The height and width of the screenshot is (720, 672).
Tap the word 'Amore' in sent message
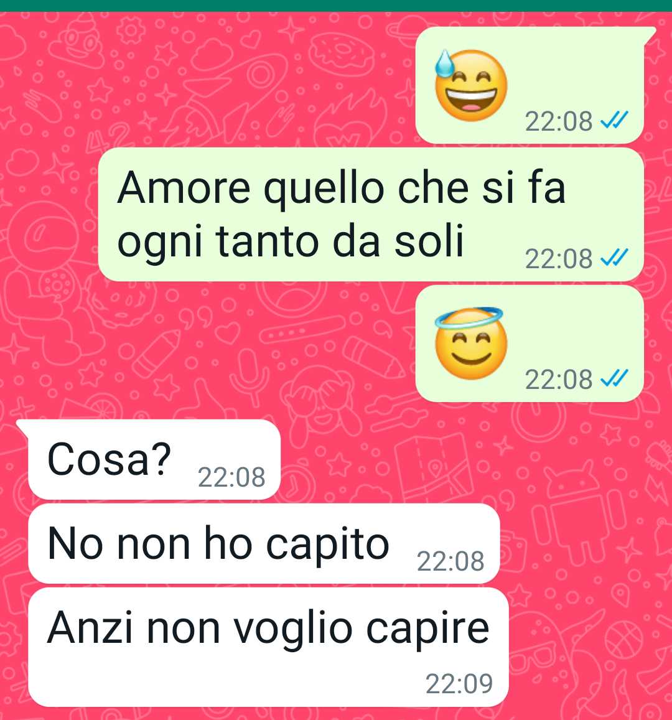pyautogui.click(x=184, y=188)
